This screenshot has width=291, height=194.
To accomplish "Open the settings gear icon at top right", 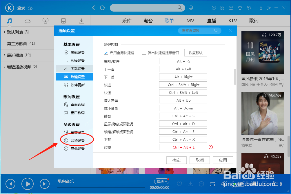I will 249,8.
